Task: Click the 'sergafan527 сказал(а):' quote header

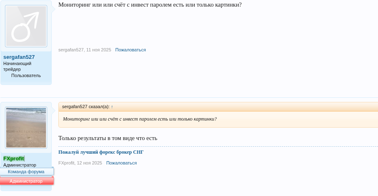Action: [85, 106]
